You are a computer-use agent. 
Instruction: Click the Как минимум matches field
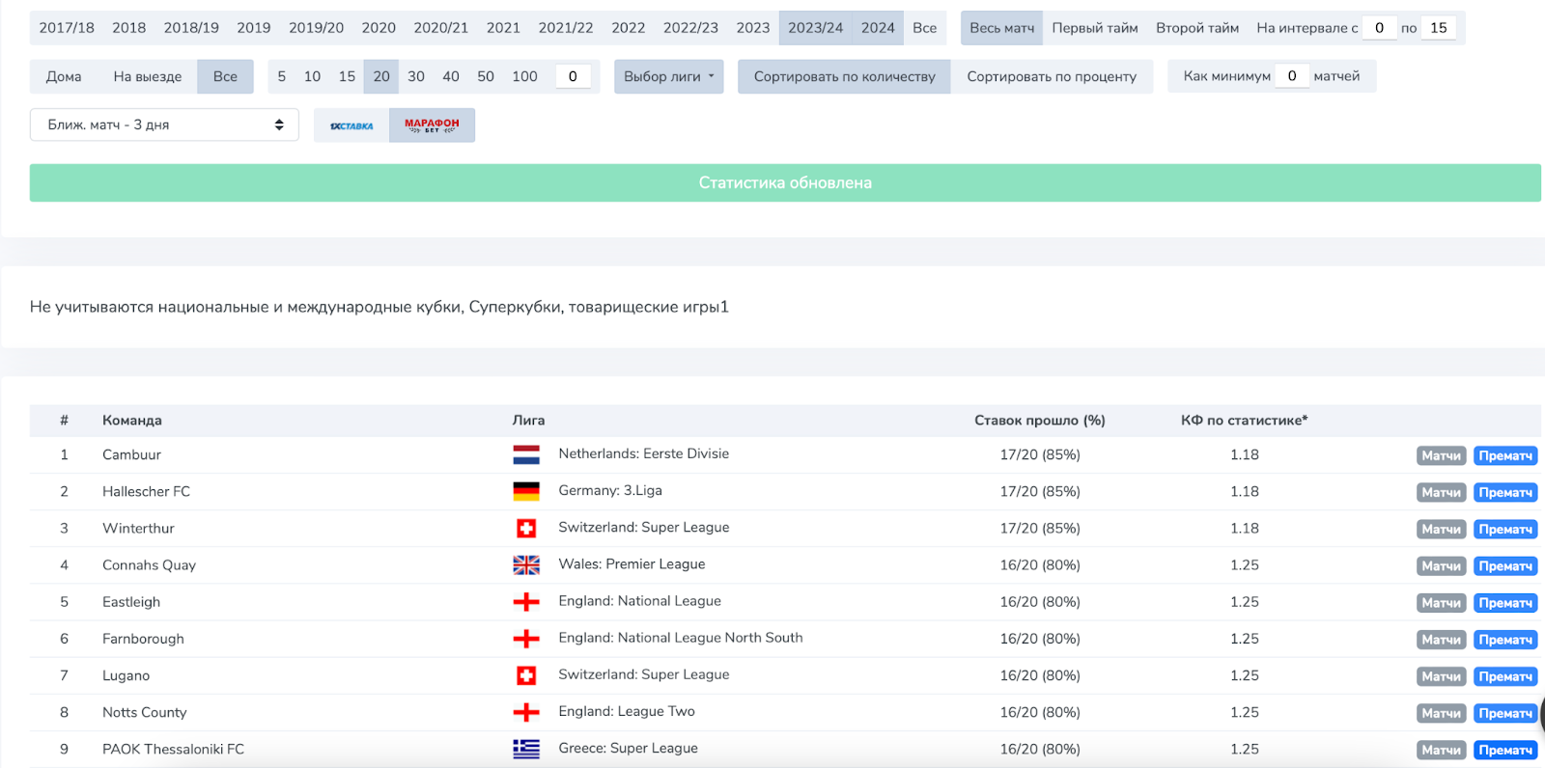point(1292,75)
